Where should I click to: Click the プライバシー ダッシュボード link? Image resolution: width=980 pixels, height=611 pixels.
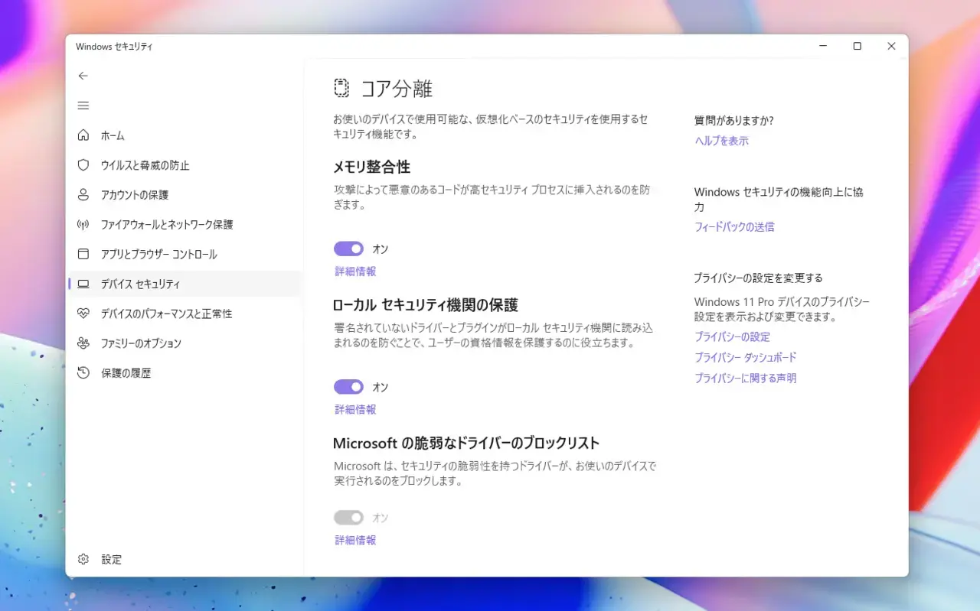tap(746, 357)
